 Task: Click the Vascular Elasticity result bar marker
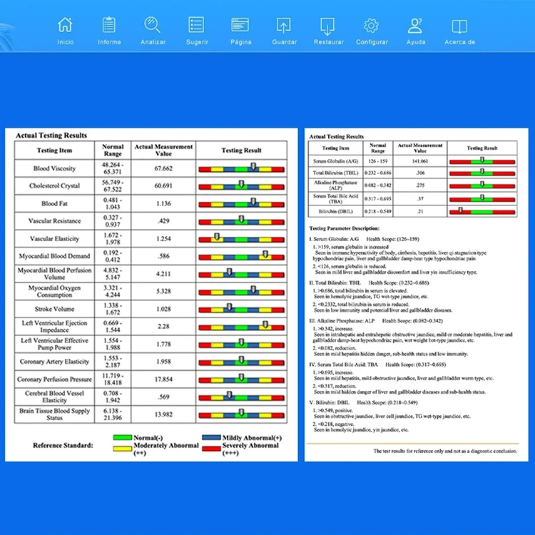[x=217, y=236]
